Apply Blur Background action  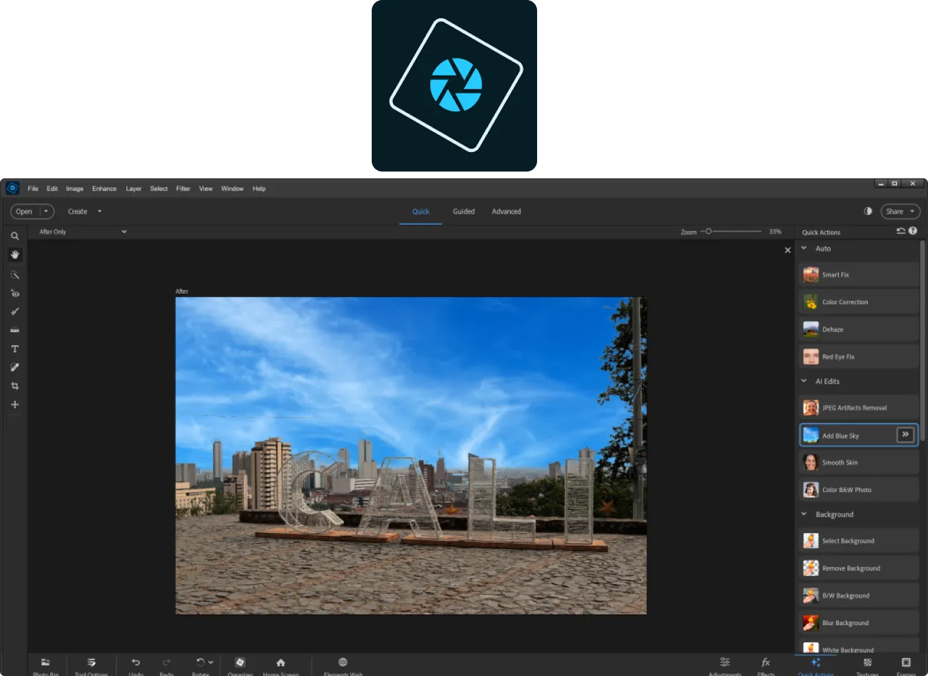859,623
